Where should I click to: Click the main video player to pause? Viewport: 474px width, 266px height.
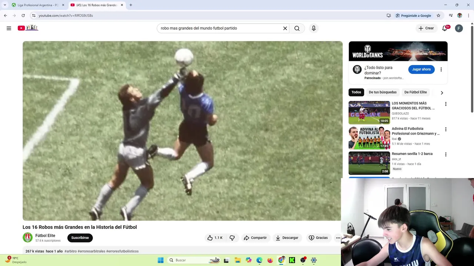(183, 131)
